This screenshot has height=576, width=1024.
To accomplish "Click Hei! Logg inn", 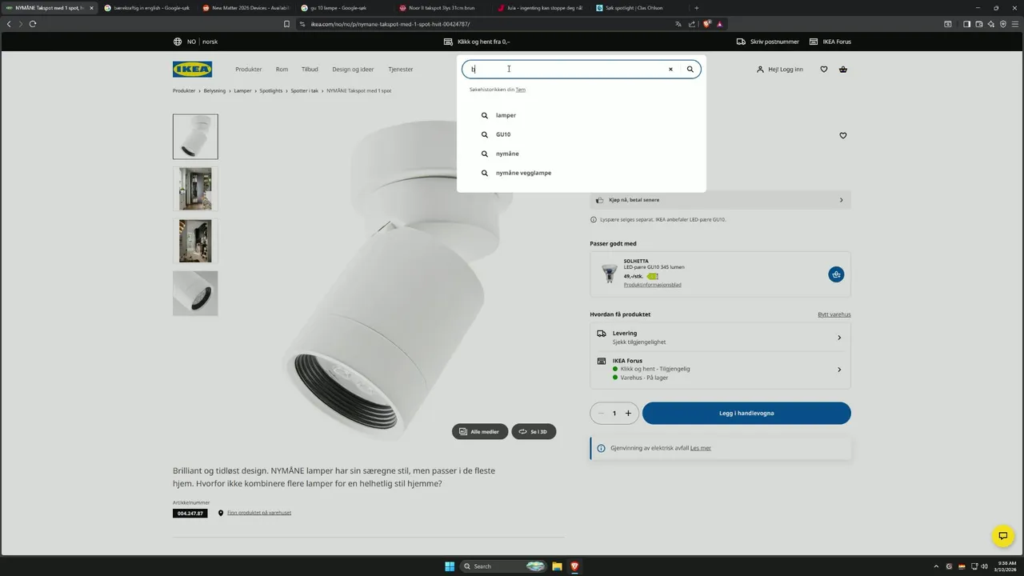I will [x=780, y=70].
